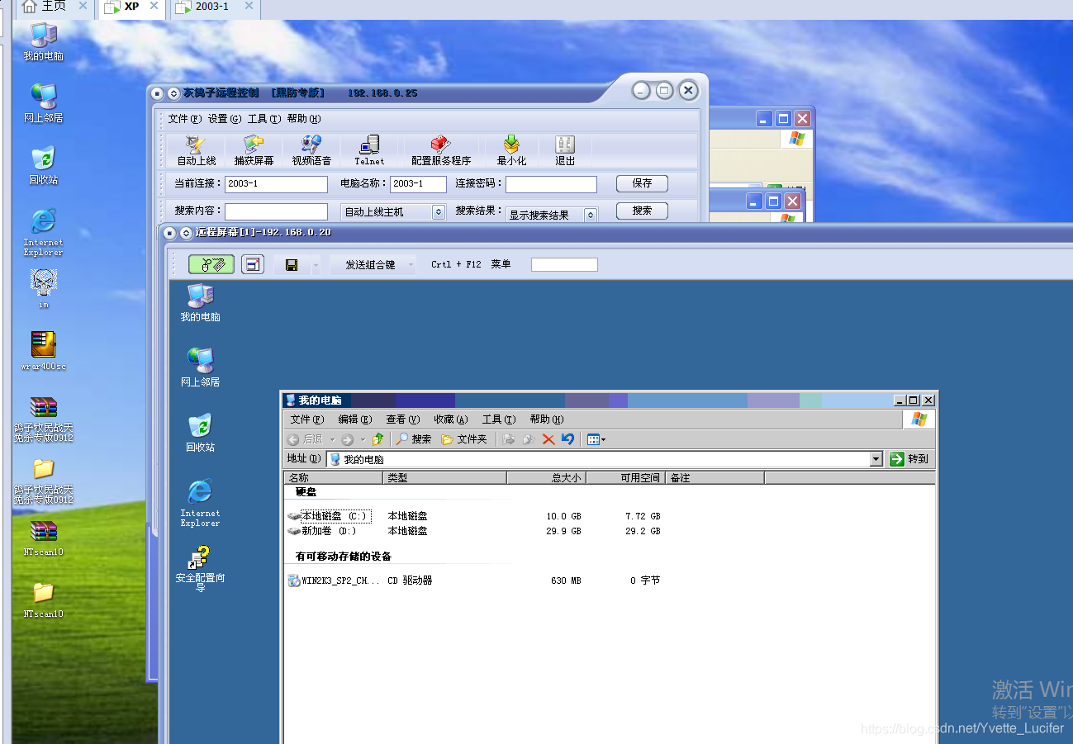
Task: Select 新加卷 (D:) drive
Action: click(x=322, y=531)
